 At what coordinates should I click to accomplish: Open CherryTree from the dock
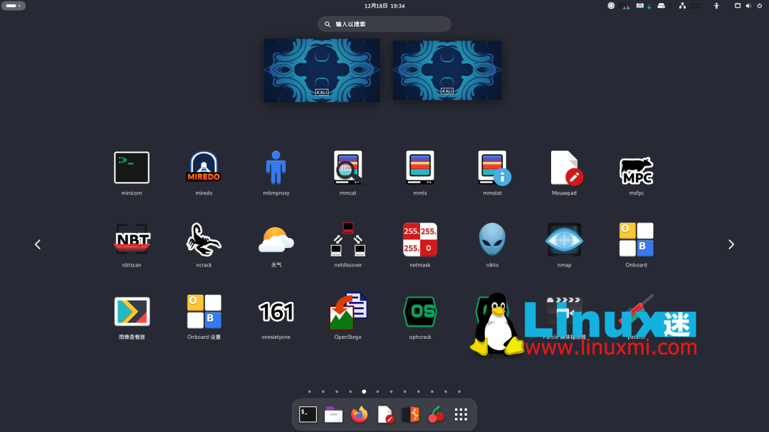pyautogui.click(x=436, y=414)
